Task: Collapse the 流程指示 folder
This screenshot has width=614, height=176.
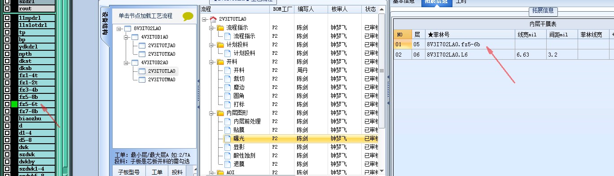Action: (x=212, y=28)
